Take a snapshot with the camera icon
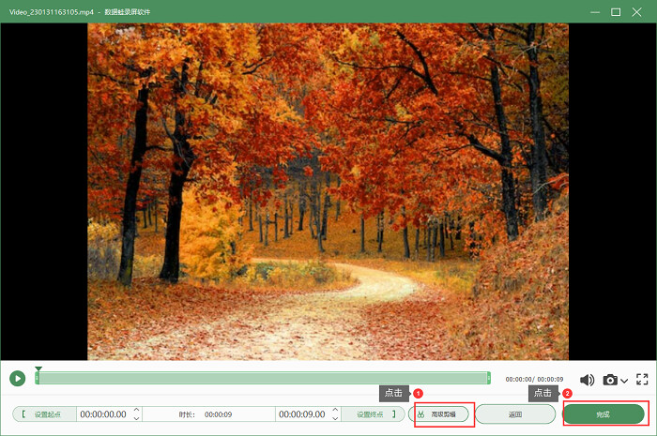The height and width of the screenshot is (436, 657). [x=610, y=380]
